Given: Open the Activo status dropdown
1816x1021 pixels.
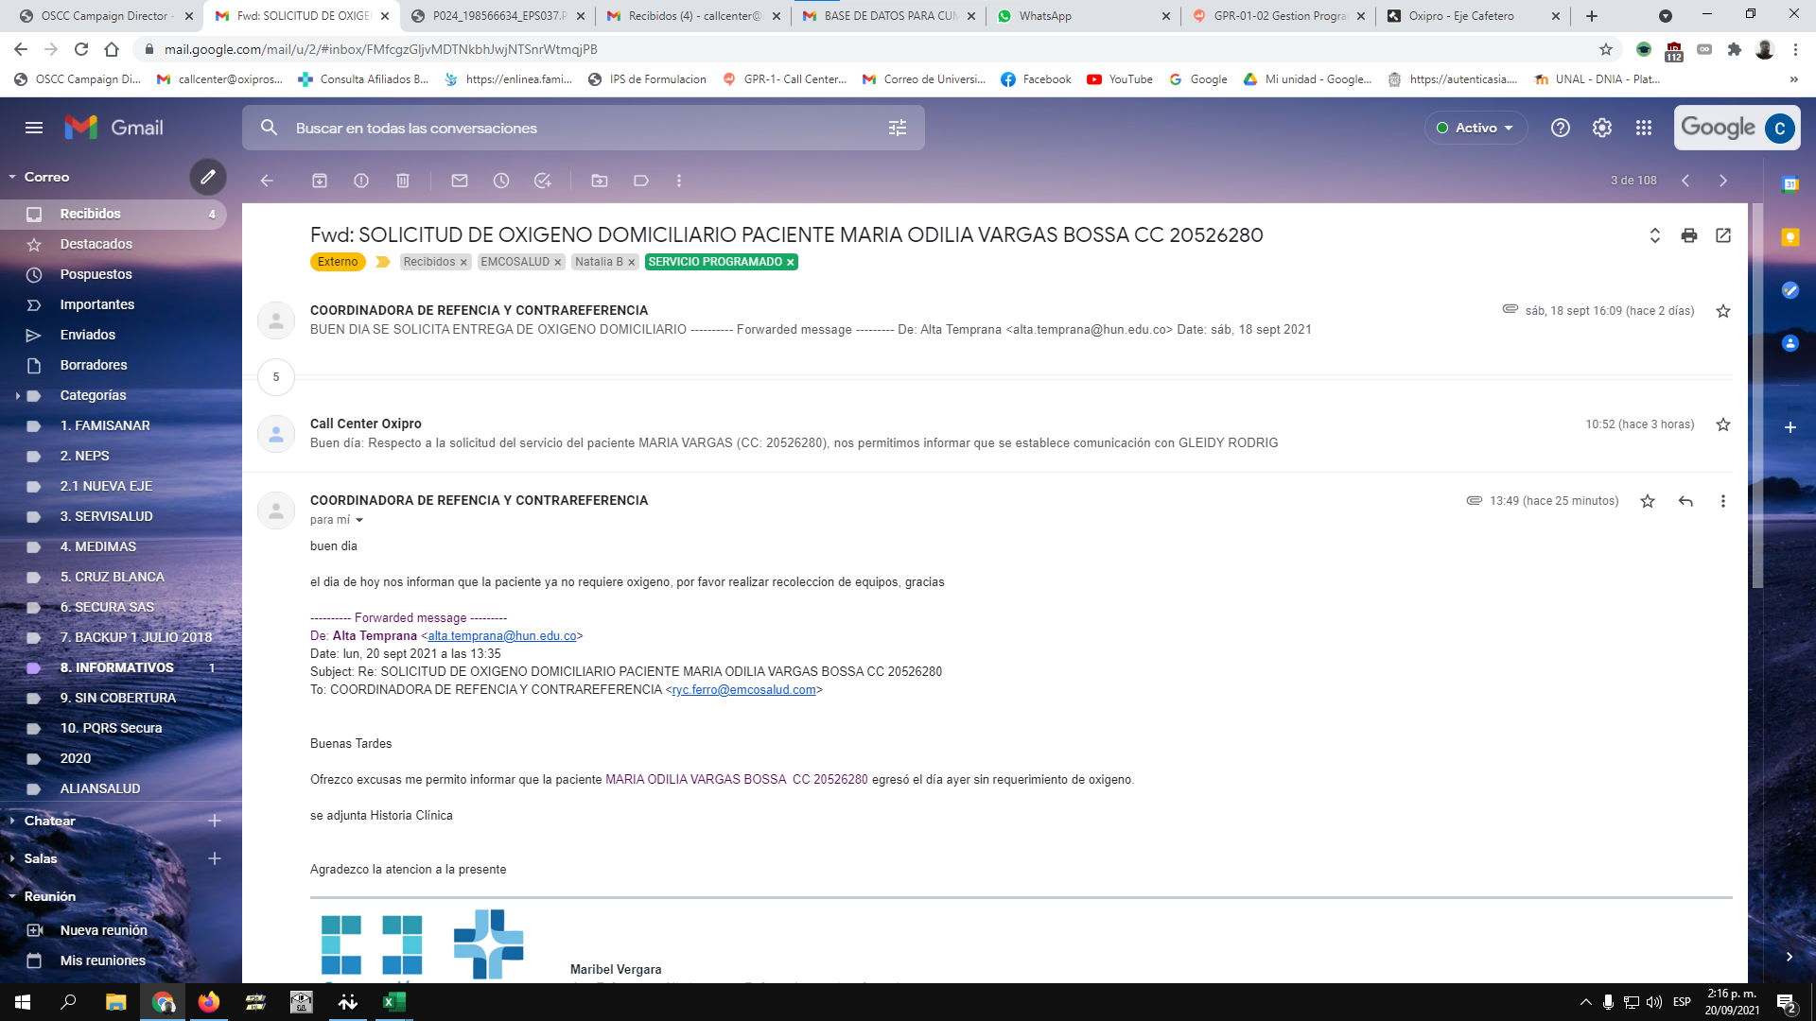Looking at the screenshot, I should click(x=1475, y=128).
